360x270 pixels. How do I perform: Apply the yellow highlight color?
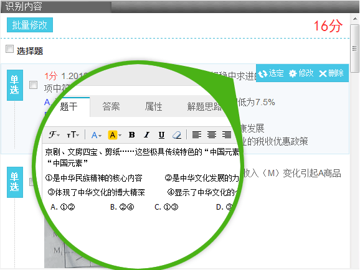[113, 135]
